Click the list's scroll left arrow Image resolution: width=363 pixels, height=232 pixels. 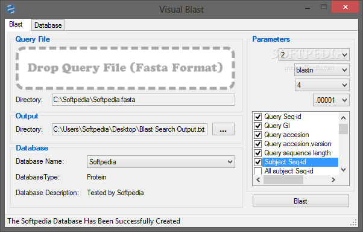(x=258, y=180)
